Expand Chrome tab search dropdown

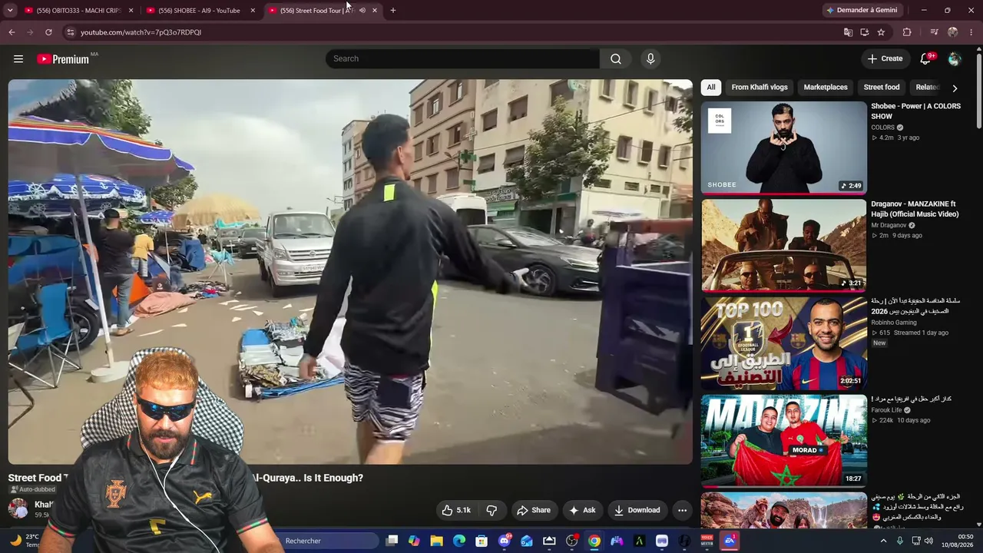pos(10,11)
